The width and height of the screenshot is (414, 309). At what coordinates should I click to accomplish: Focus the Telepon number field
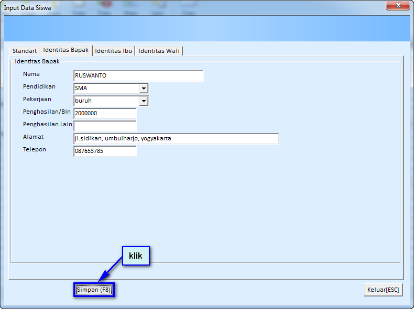tap(105, 151)
